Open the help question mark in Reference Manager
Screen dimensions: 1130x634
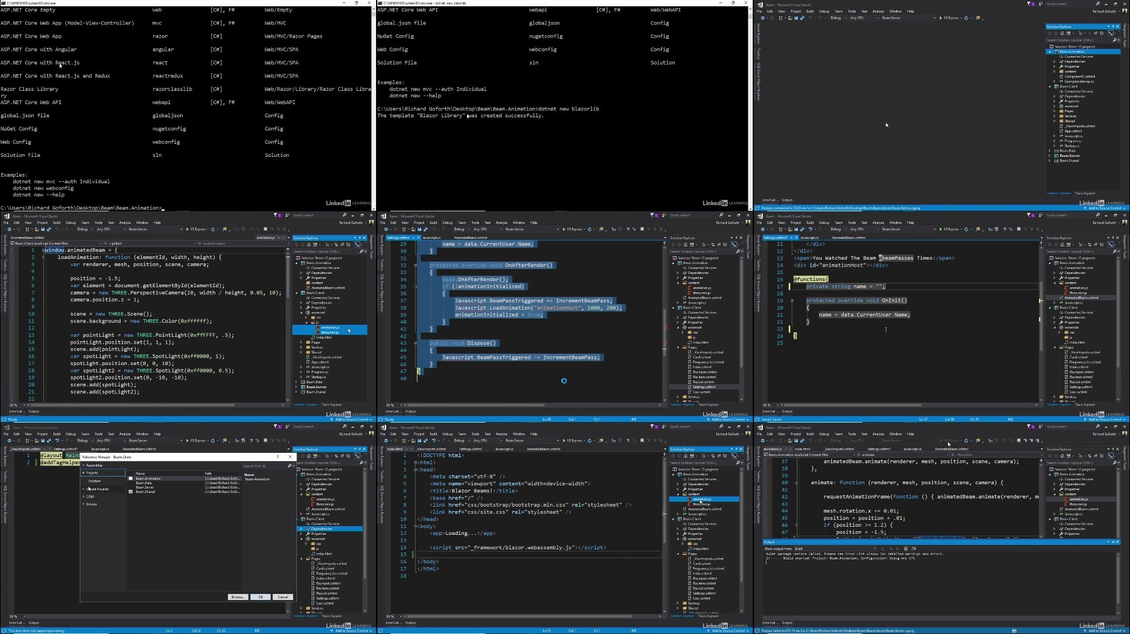277,457
